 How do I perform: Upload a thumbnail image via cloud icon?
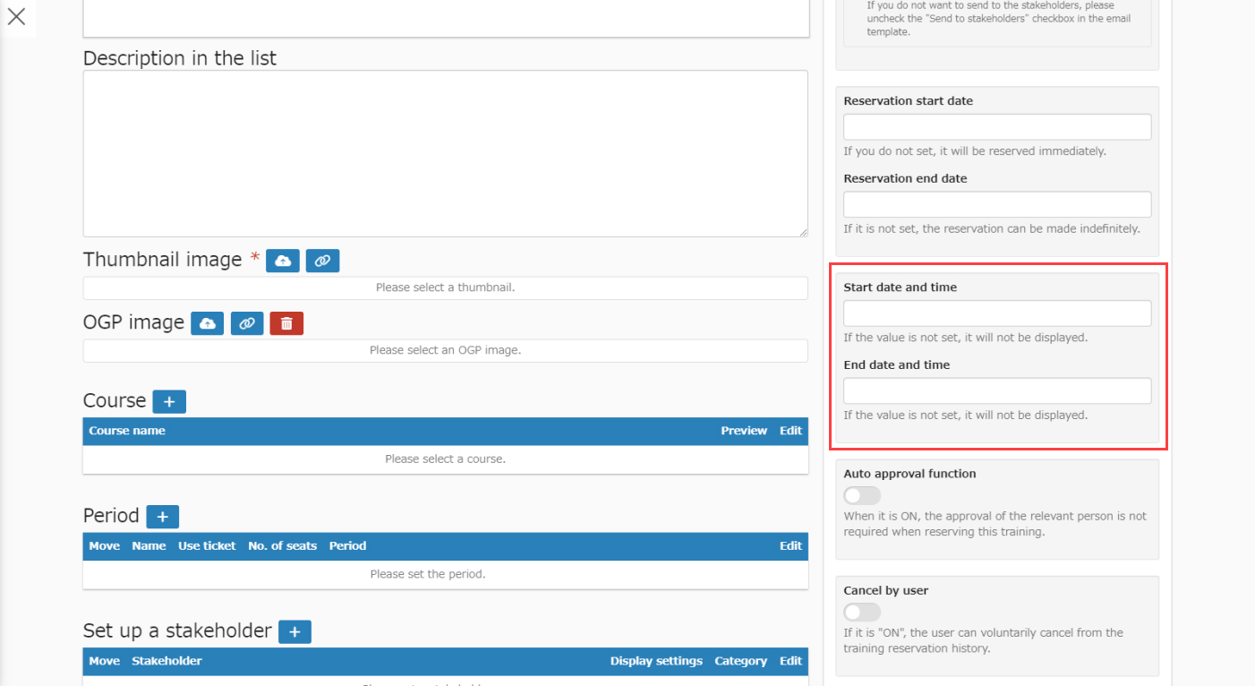(283, 261)
